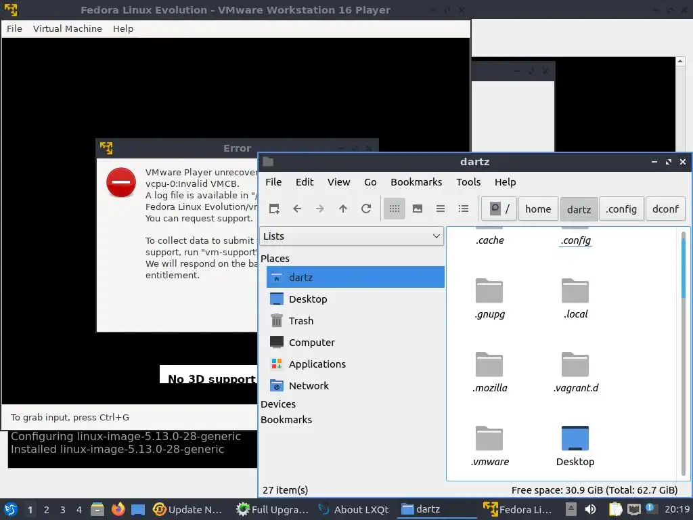This screenshot has height=520, width=693.
Task: Select dartz in the path bar
Action: [x=579, y=209]
